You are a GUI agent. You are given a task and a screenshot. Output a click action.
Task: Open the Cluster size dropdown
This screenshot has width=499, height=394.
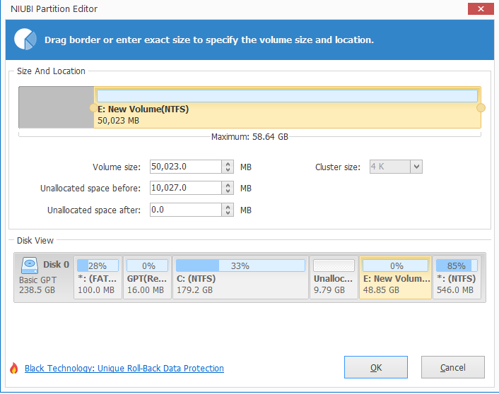click(x=416, y=167)
